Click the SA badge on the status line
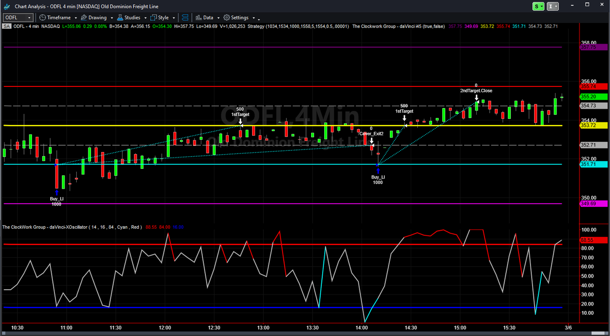610x336 pixels. (x=7, y=26)
